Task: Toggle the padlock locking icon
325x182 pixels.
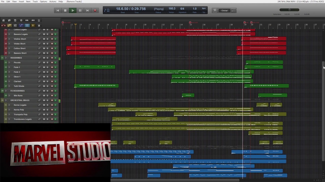Action: click(39, 25)
